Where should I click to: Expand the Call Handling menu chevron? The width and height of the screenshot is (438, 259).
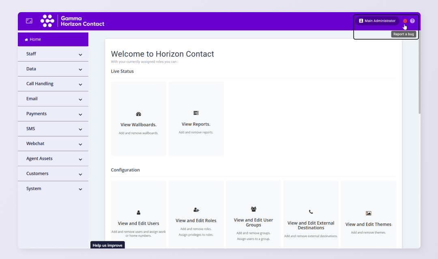coord(80,85)
